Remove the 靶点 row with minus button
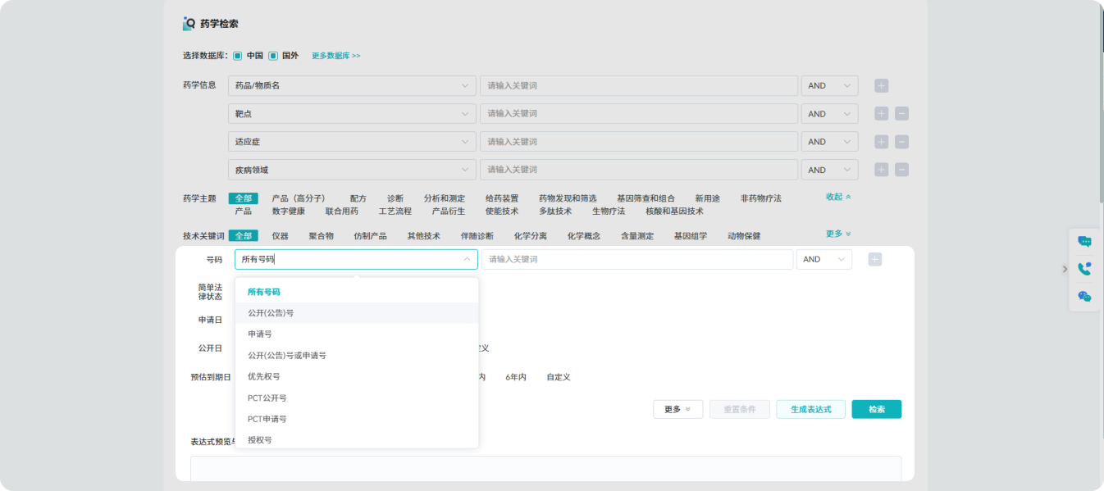This screenshot has height=491, width=1104. (x=901, y=114)
